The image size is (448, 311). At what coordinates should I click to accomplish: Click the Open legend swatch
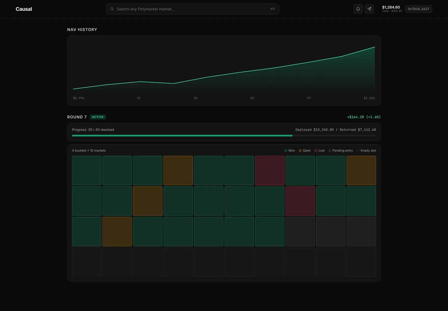pyautogui.click(x=300, y=151)
